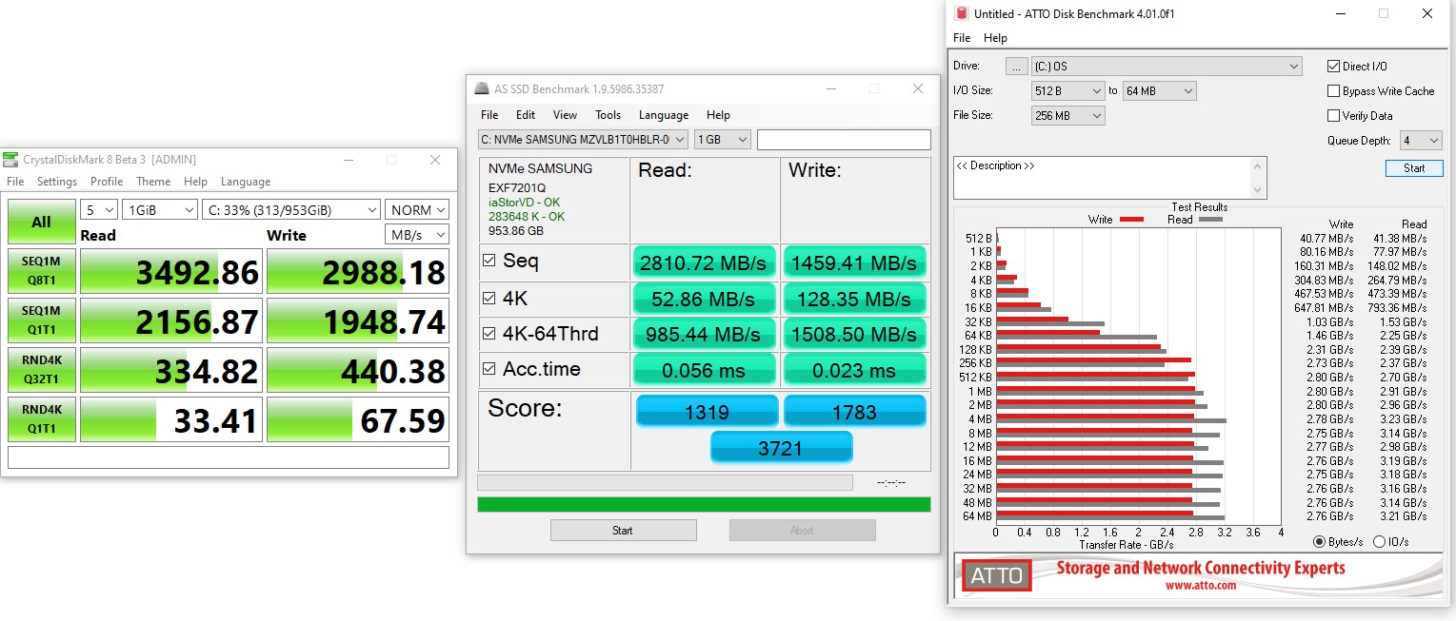Open the (C:) OS drive dropdown in ATTO
1456x621 pixels.
[x=1167, y=67]
